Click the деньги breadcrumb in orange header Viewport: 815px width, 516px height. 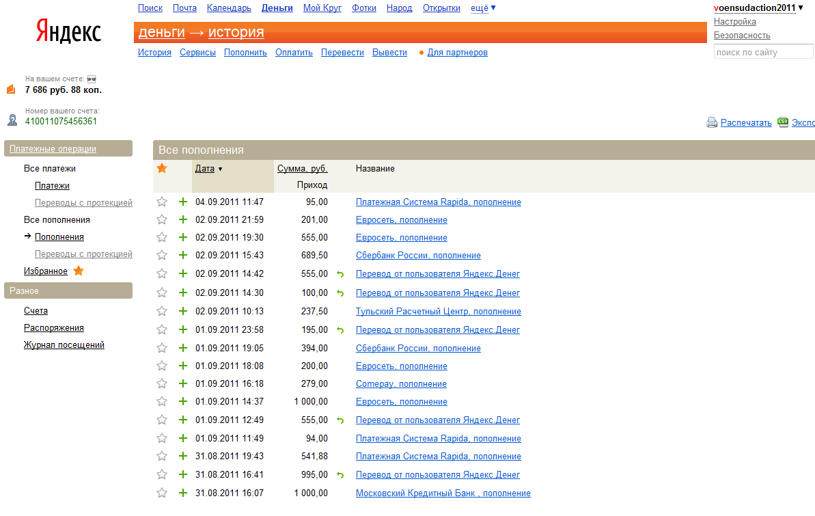pos(162,31)
